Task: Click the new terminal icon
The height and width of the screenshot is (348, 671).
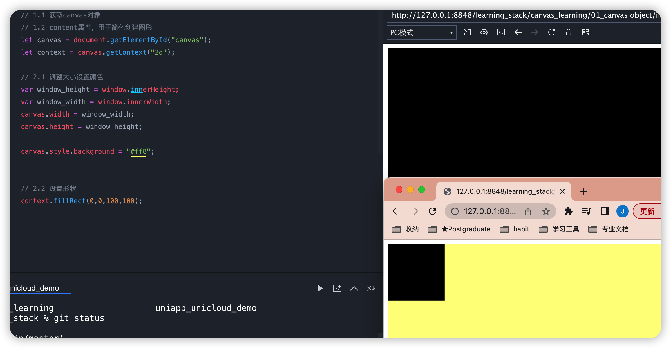Action: point(337,288)
